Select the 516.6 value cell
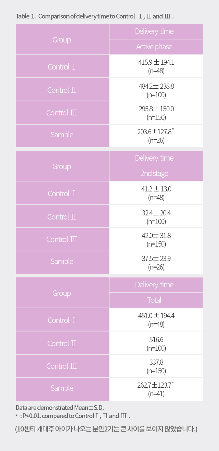 [x=156, y=343]
